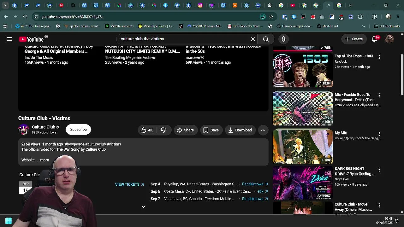The height and width of the screenshot is (227, 404).
Task: Open the TikTok bookmark icon
Action: point(181,26)
